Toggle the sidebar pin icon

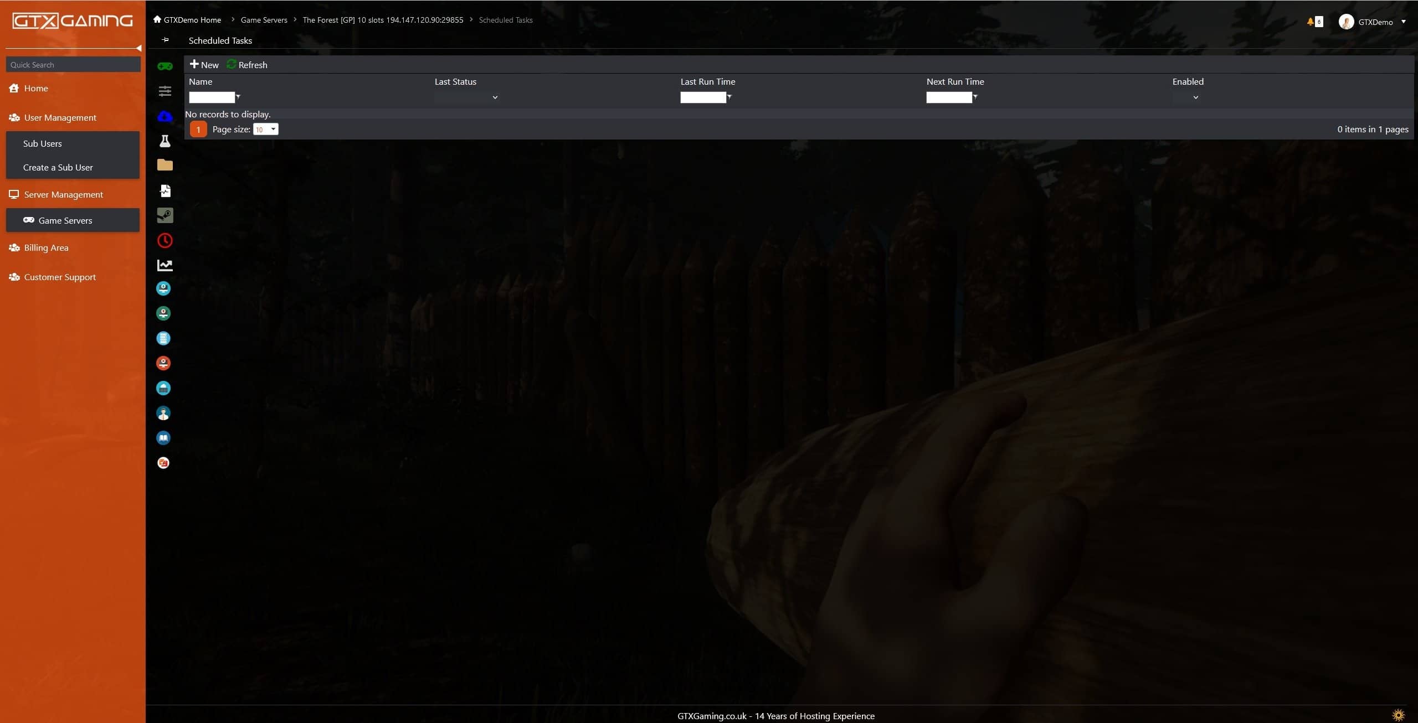[165, 40]
